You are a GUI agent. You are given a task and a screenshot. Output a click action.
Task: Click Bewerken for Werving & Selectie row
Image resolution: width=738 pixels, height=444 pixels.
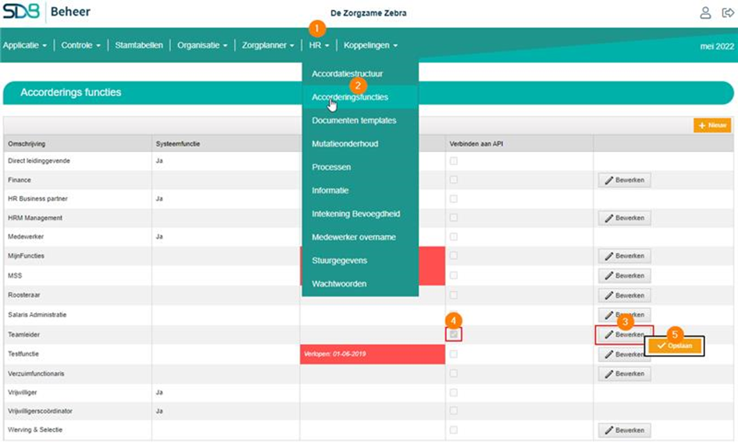coord(624,431)
